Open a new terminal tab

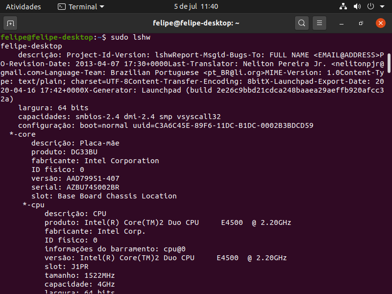(x=10, y=23)
